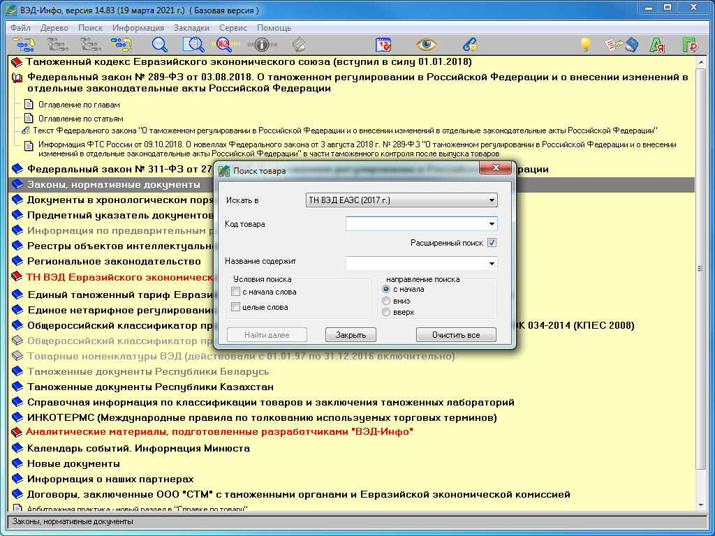Image resolution: width=715 pixels, height=536 pixels.
Task: Click the green and red letters toolbar icon
Action: tap(656, 45)
